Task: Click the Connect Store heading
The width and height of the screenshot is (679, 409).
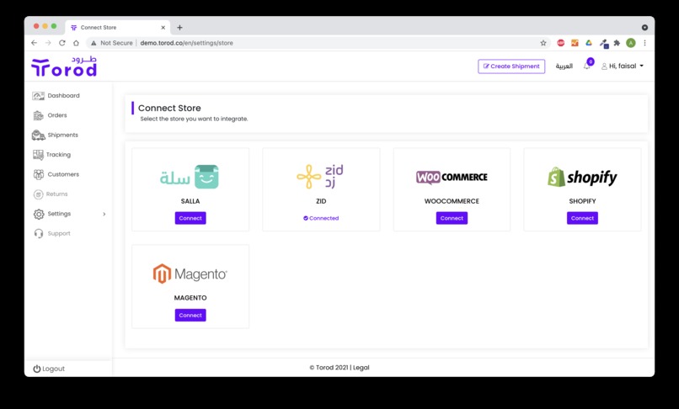Action: click(169, 108)
